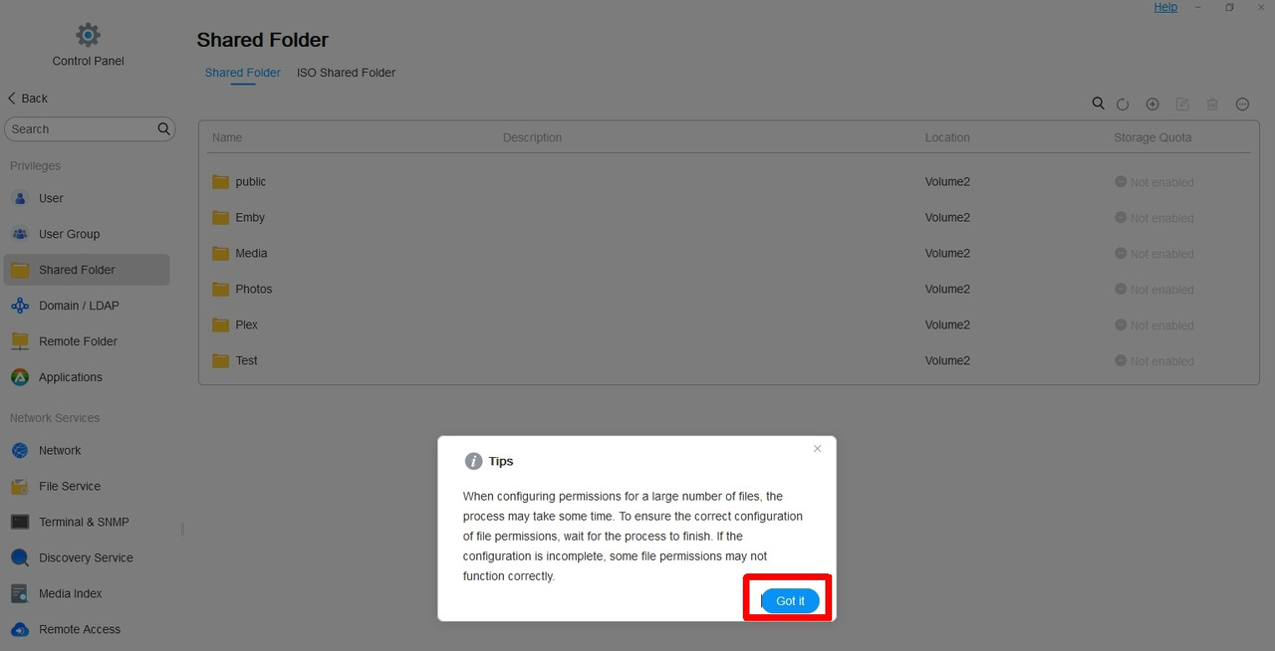Open Media Index settings
This screenshot has width=1275, height=651.
(87, 593)
